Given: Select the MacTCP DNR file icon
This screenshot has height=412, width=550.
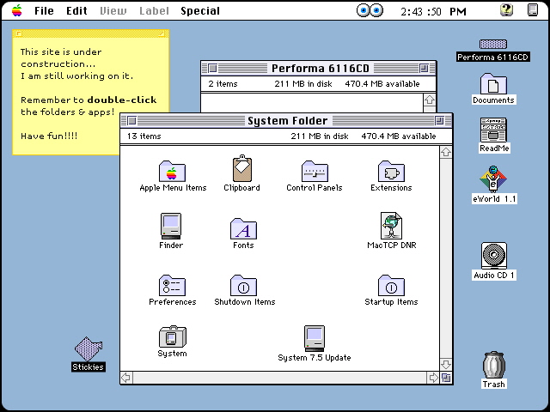Looking at the screenshot, I should point(392,226).
